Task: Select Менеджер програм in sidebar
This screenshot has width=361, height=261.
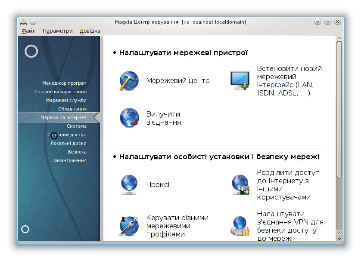Action: coord(64,83)
